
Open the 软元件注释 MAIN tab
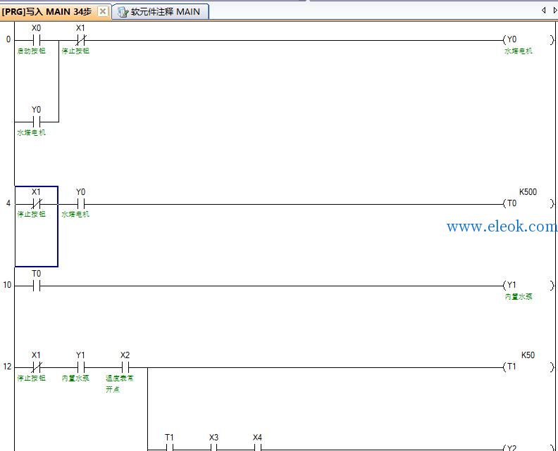coord(161,12)
